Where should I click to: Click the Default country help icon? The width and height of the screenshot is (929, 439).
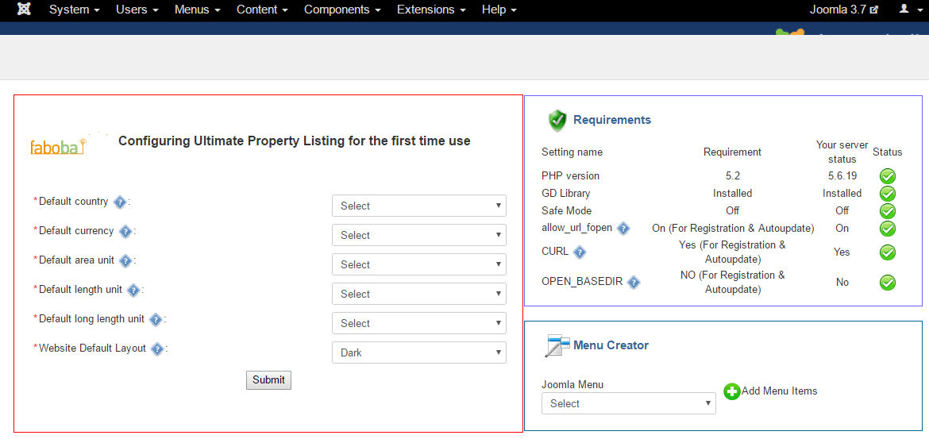(x=119, y=202)
